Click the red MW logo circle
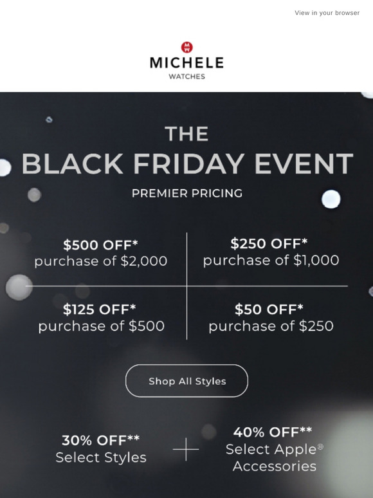 (187, 48)
